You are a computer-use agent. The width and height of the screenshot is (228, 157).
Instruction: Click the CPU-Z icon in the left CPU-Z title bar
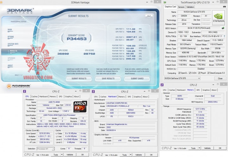pyautogui.click(x=25, y=91)
